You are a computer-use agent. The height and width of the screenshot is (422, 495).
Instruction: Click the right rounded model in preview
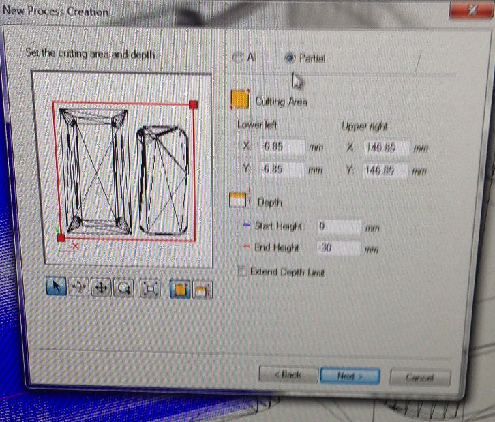[x=163, y=180]
